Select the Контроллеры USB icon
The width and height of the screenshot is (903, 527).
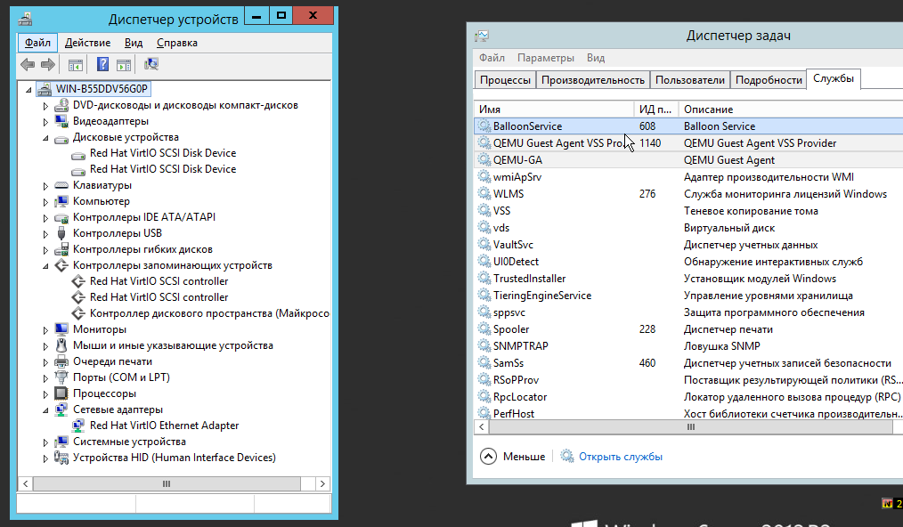coord(61,233)
